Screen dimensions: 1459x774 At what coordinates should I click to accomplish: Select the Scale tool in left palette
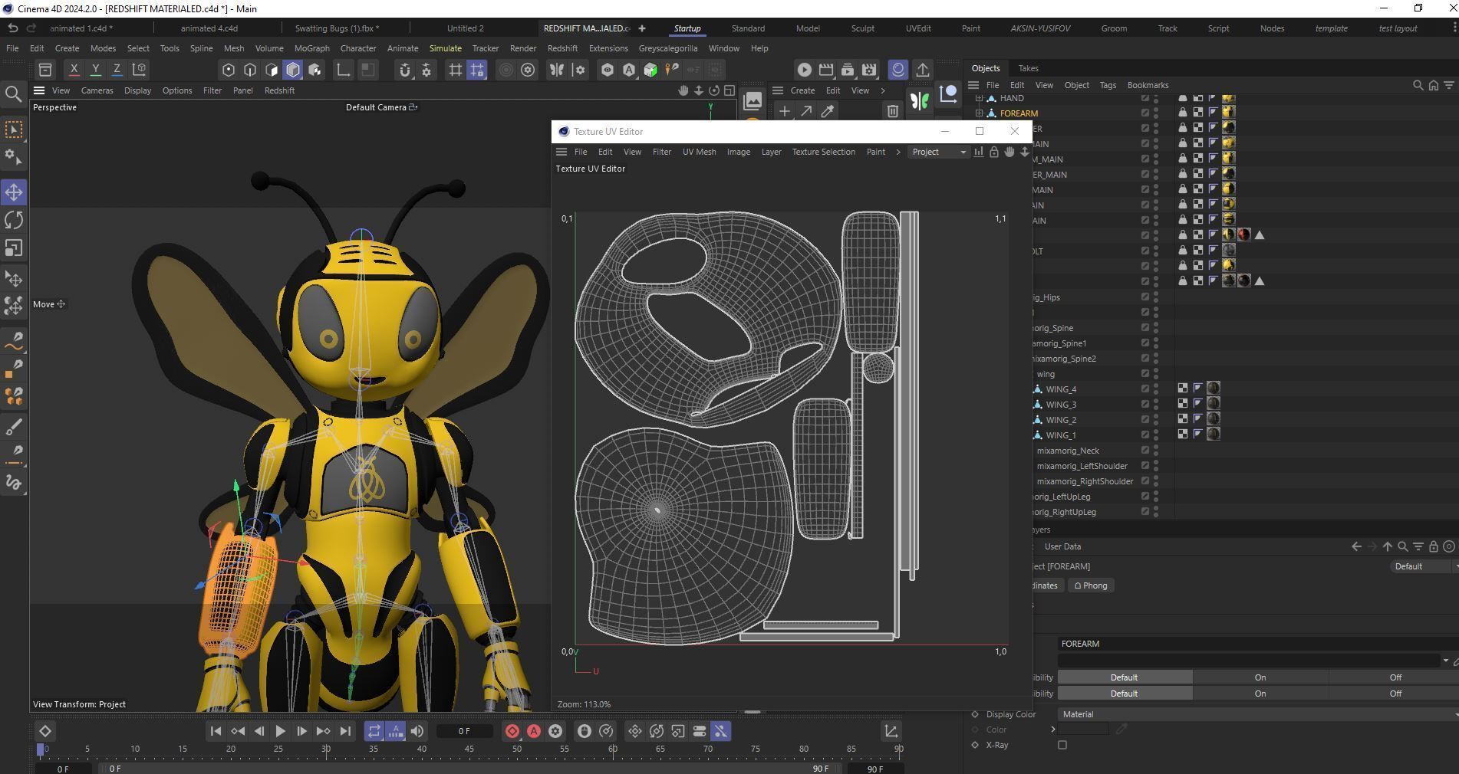(x=14, y=248)
